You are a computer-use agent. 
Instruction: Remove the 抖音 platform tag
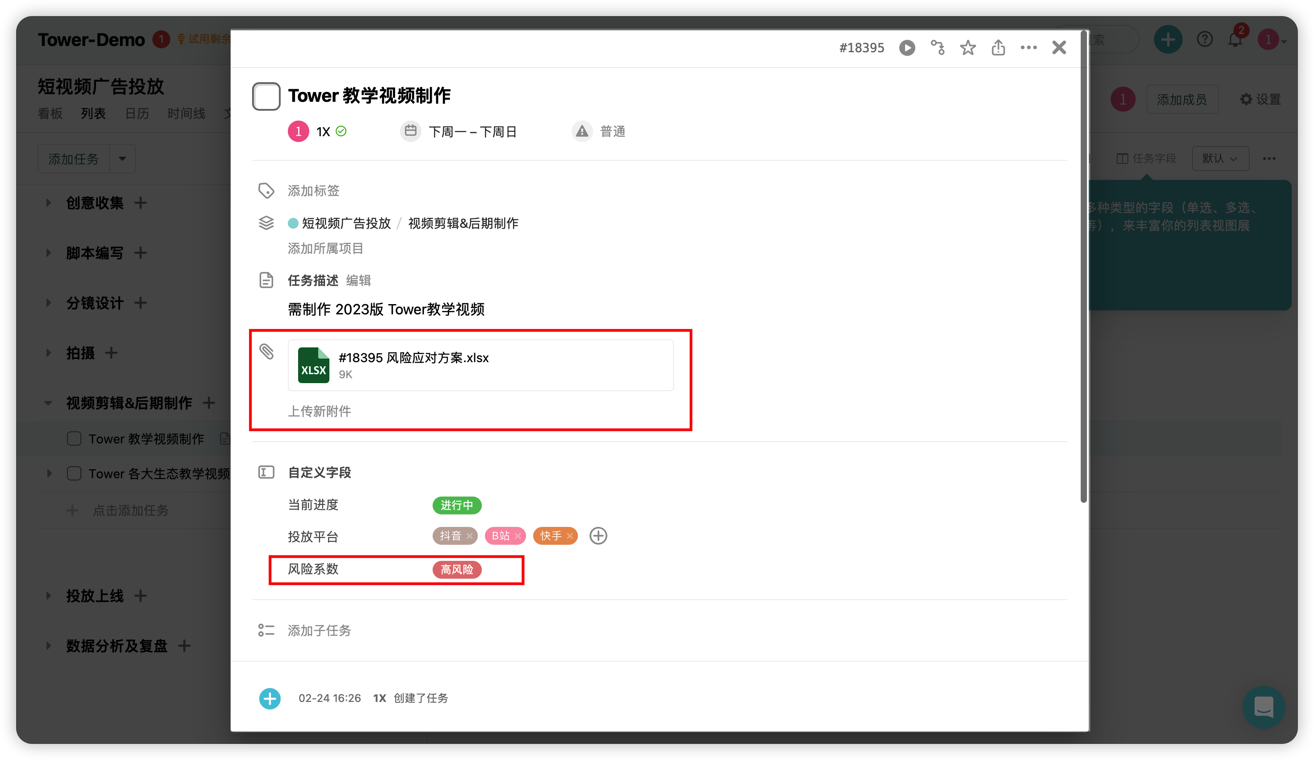[470, 536]
